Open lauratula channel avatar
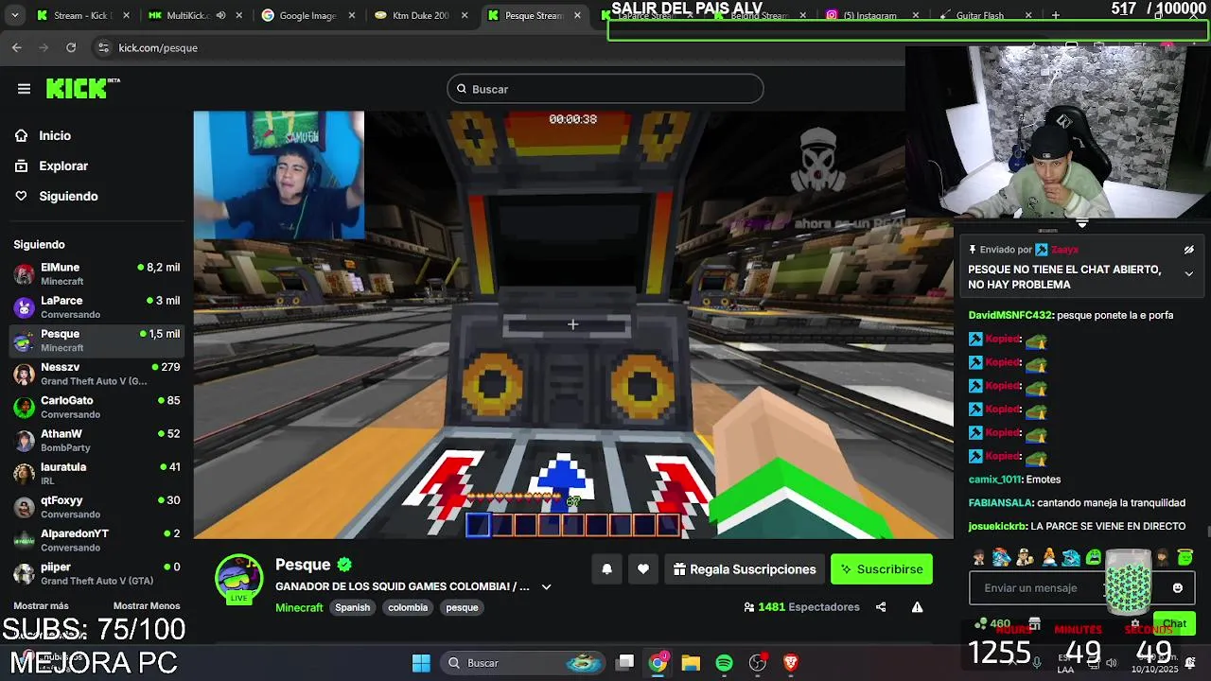The width and height of the screenshot is (1211, 681). (x=25, y=474)
